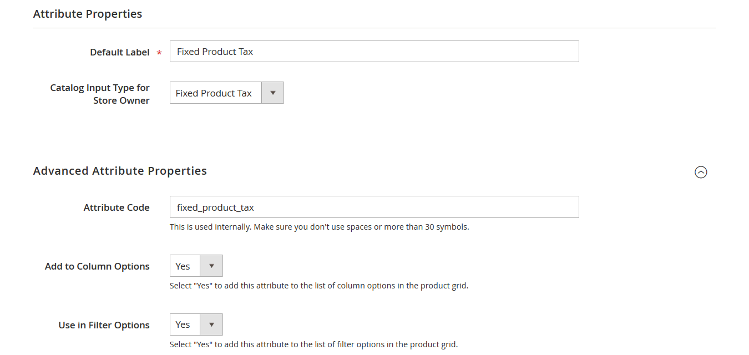Click the note 'This is used internally'
This screenshot has width=749, height=355.
(x=319, y=227)
